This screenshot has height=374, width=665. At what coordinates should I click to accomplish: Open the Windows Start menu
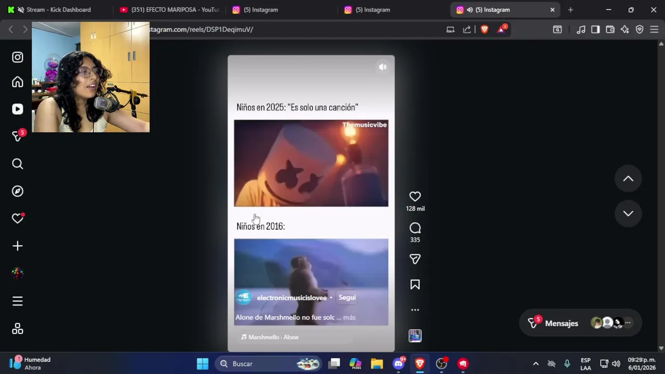203,364
